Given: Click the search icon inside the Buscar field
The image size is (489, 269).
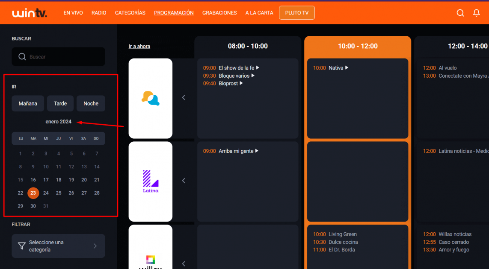Looking at the screenshot, I should 22,56.
